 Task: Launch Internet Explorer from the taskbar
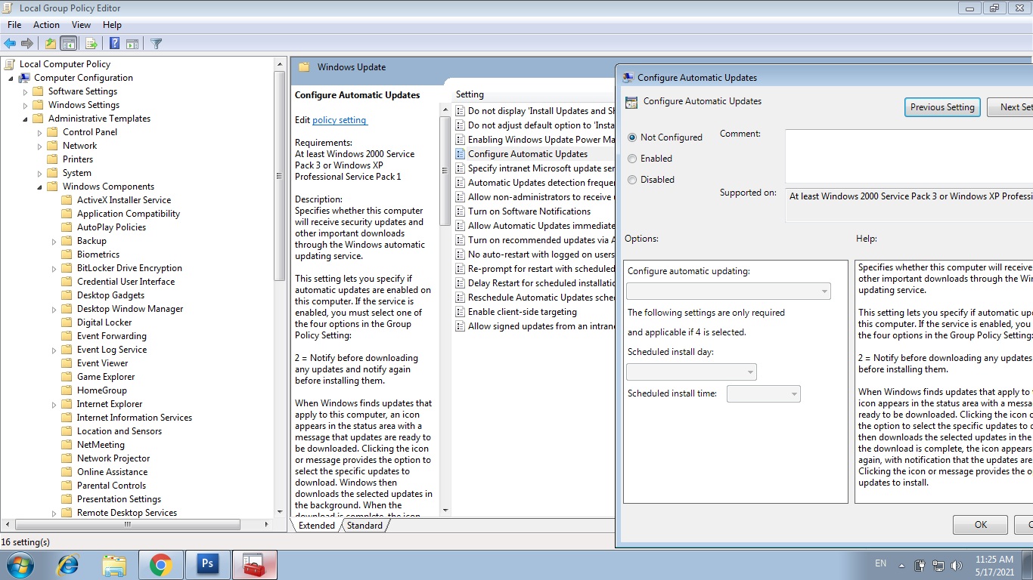click(x=68, y=565)
